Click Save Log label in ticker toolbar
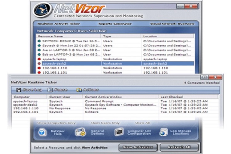The width and height of the screenshot is (231, 154). [x=32, y=90]
